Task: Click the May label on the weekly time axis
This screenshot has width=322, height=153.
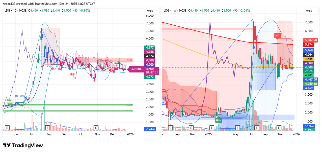Action: pos(236,134)
